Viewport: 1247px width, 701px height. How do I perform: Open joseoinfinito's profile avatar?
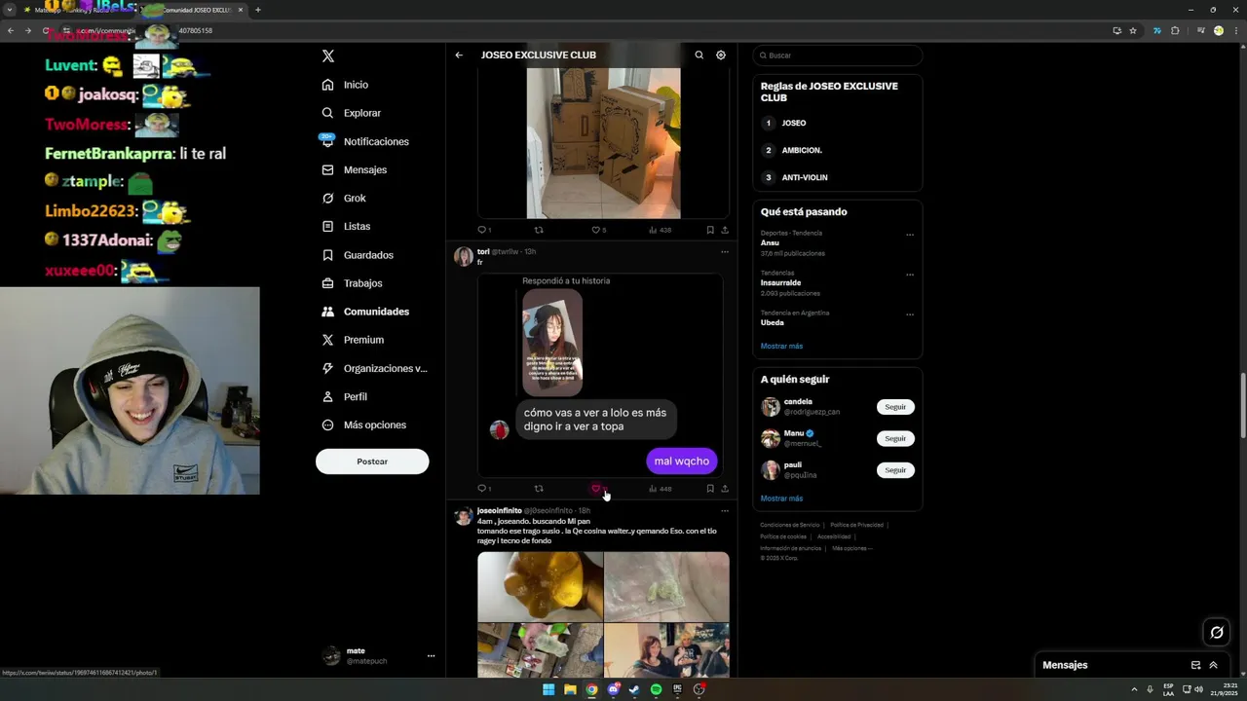pyautogui.click(x=464, y=516)
